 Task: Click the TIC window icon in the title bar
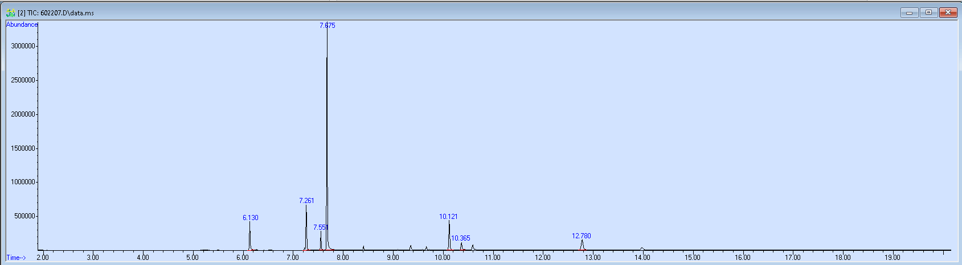(x=10, y=13)
